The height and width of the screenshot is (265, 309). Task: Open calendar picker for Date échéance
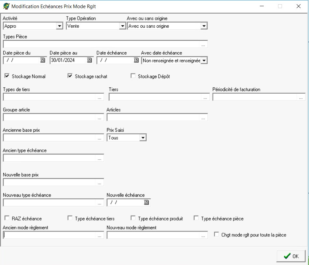click(136, 60)
